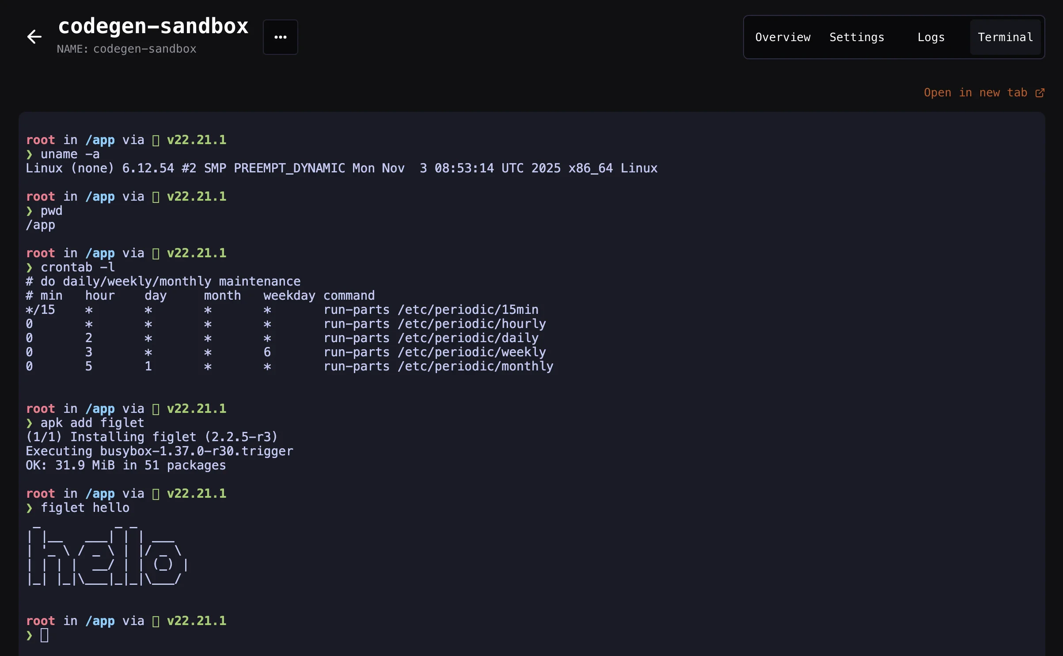Select the /app path in the last prompt line
The height and width of the screenshot is (656, 1063).
click(x=101, y=621)
